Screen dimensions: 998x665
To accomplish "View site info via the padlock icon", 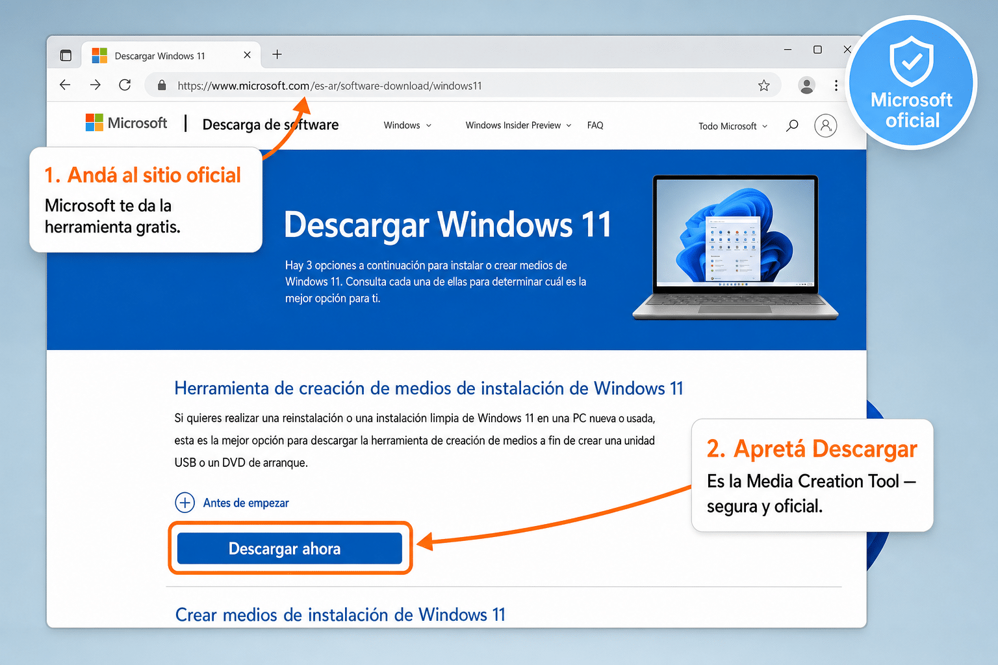I will [162, 86].
